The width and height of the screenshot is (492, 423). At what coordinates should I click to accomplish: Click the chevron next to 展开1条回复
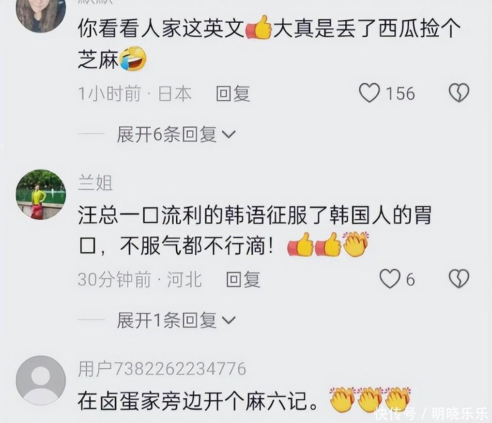tap(229, 320)
